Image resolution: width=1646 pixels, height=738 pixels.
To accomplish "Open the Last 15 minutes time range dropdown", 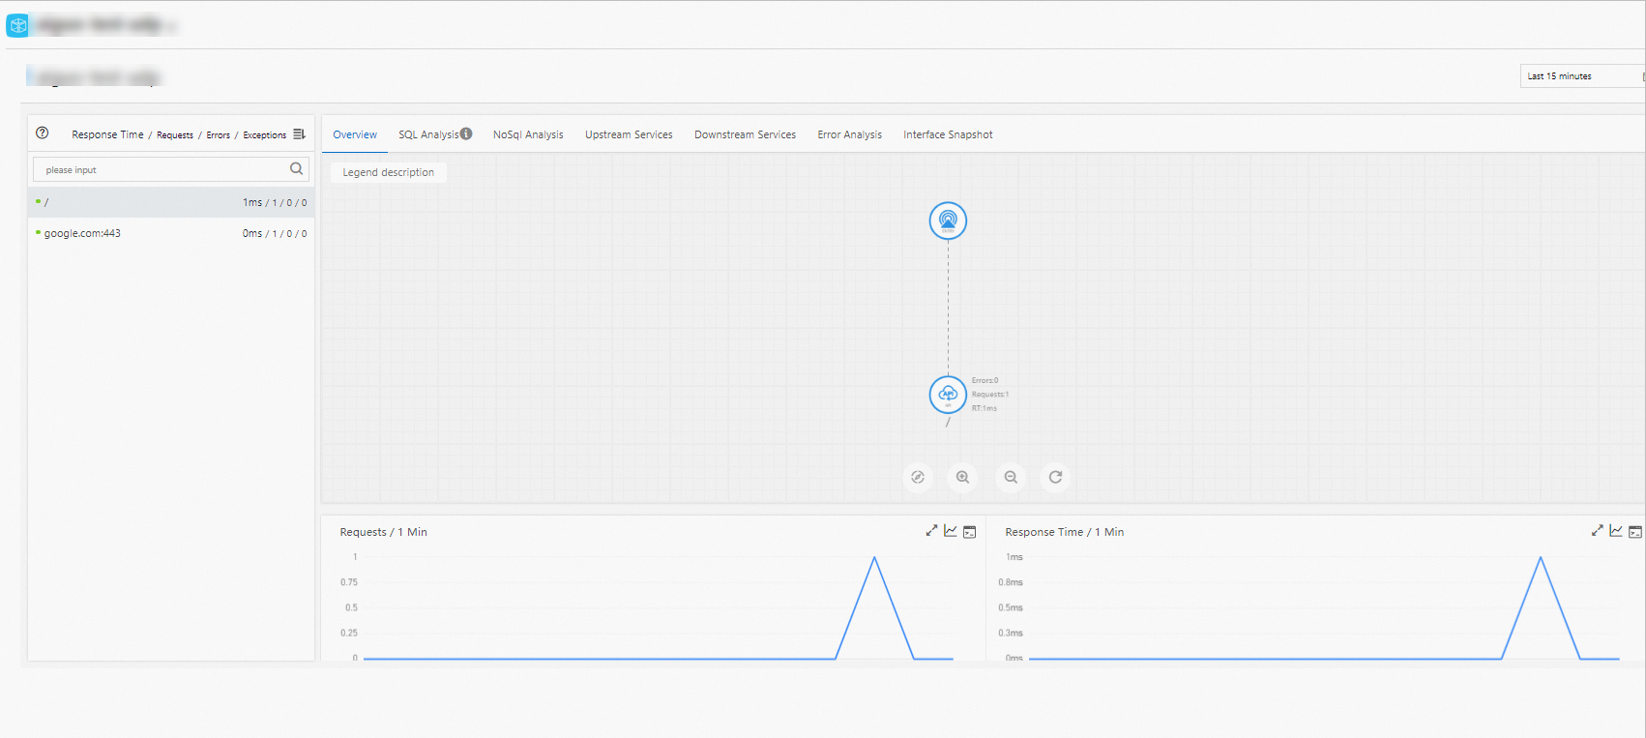I will pyautogui.click(x=1582, y=75).
